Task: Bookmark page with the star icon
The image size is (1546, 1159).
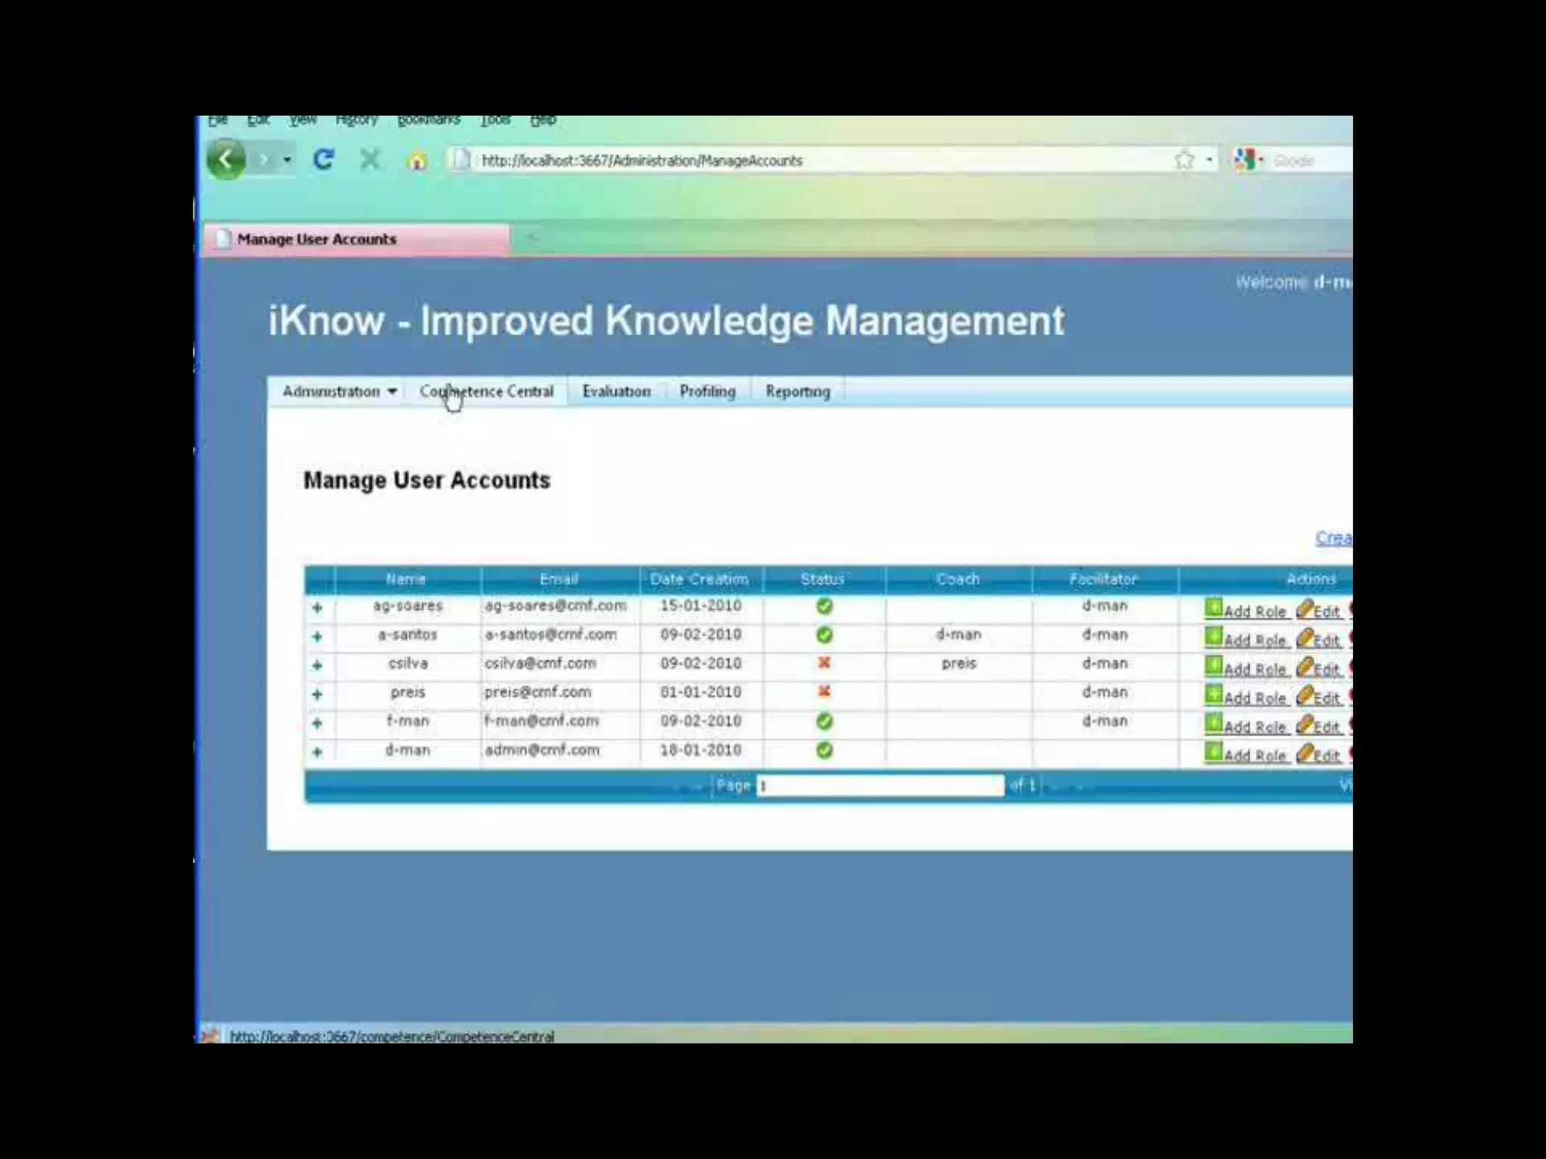Action: click(1184, 160)
